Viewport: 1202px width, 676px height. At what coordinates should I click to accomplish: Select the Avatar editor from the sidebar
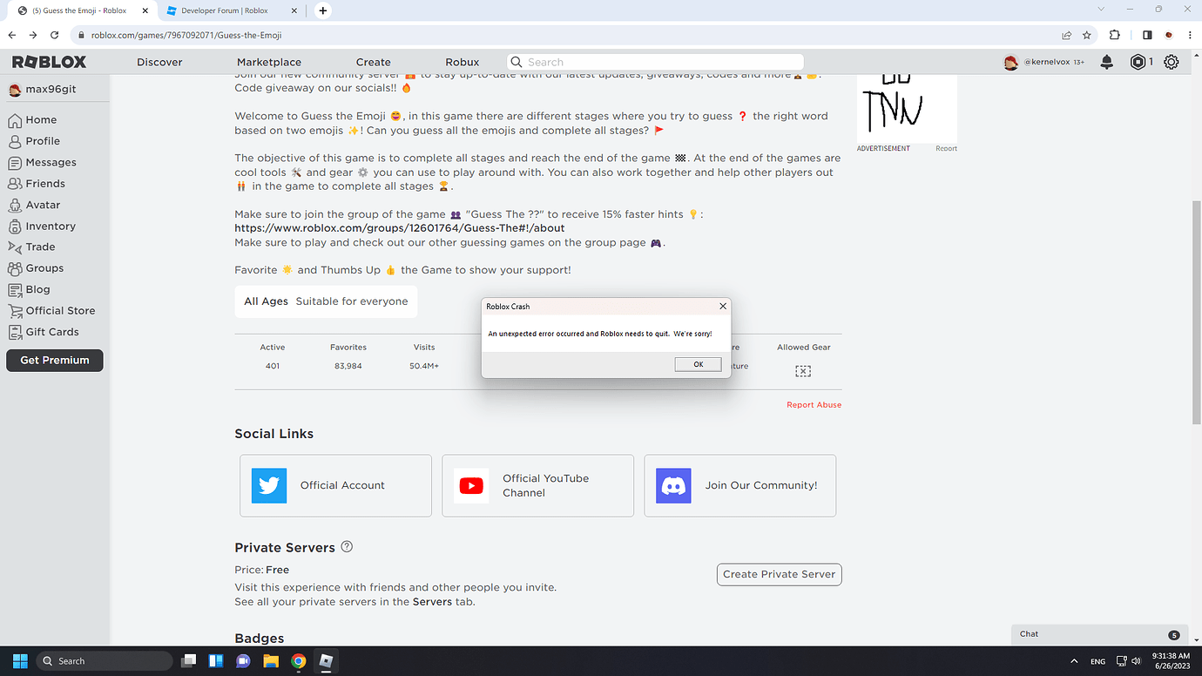coord(42,204)
